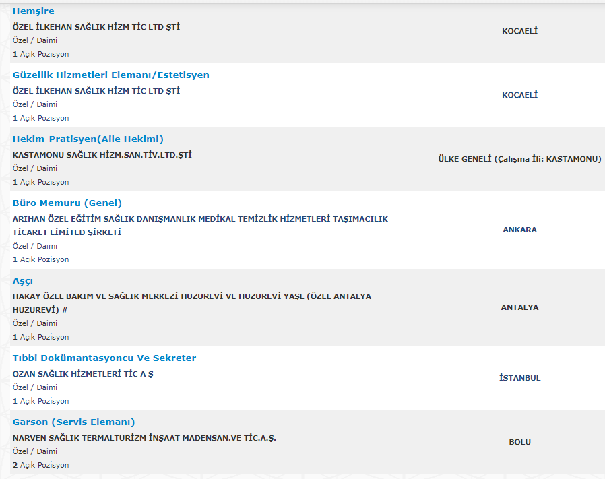Select the ANTALYA location label
The image size is (605, 479).
tap(519, 307)
